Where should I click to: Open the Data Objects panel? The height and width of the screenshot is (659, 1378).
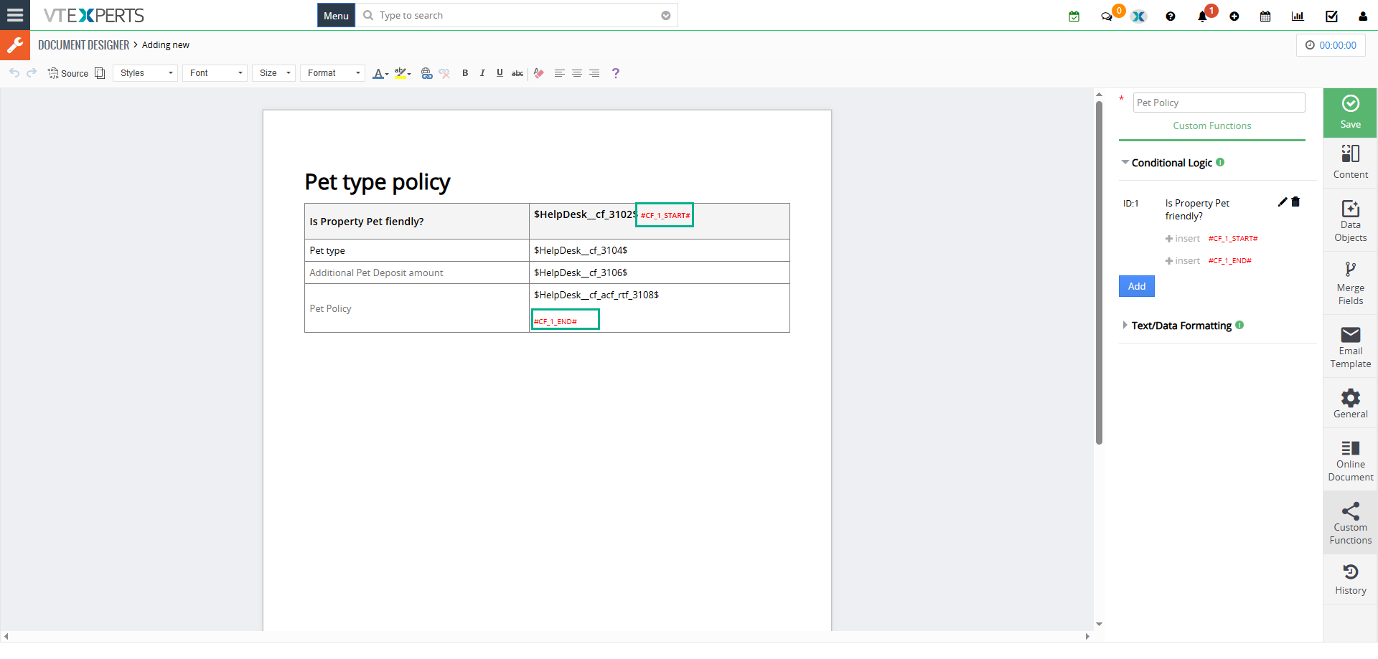click(x=1350, y=220)
